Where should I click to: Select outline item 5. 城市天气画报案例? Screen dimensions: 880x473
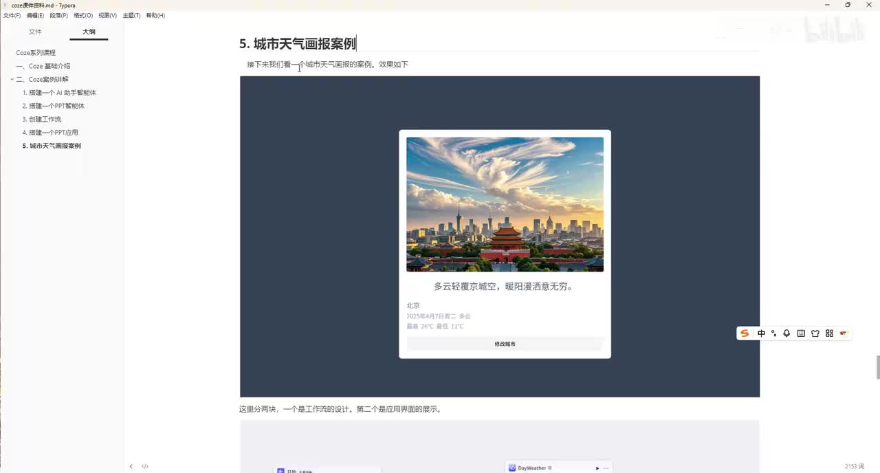click(x=52, y=146)
